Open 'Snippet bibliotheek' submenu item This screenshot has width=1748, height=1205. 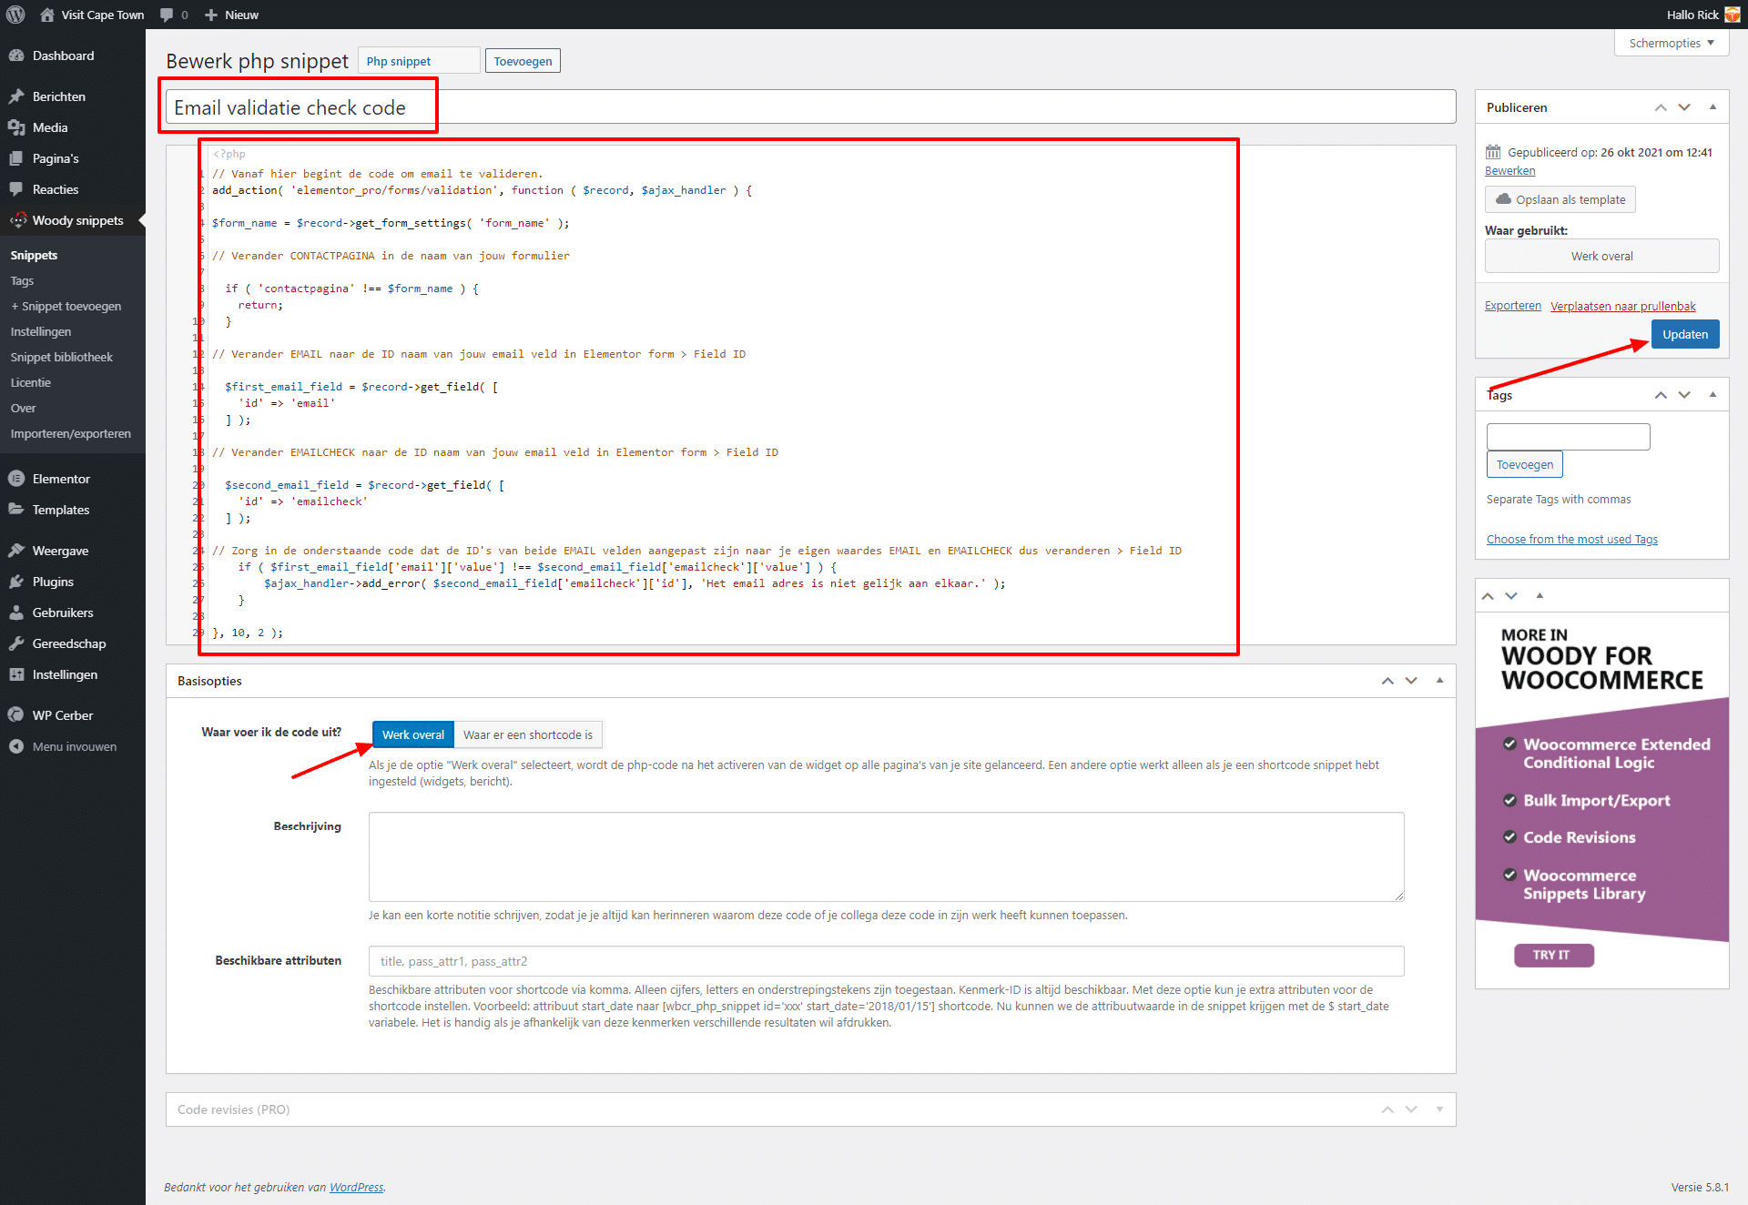tap(62, 357)
